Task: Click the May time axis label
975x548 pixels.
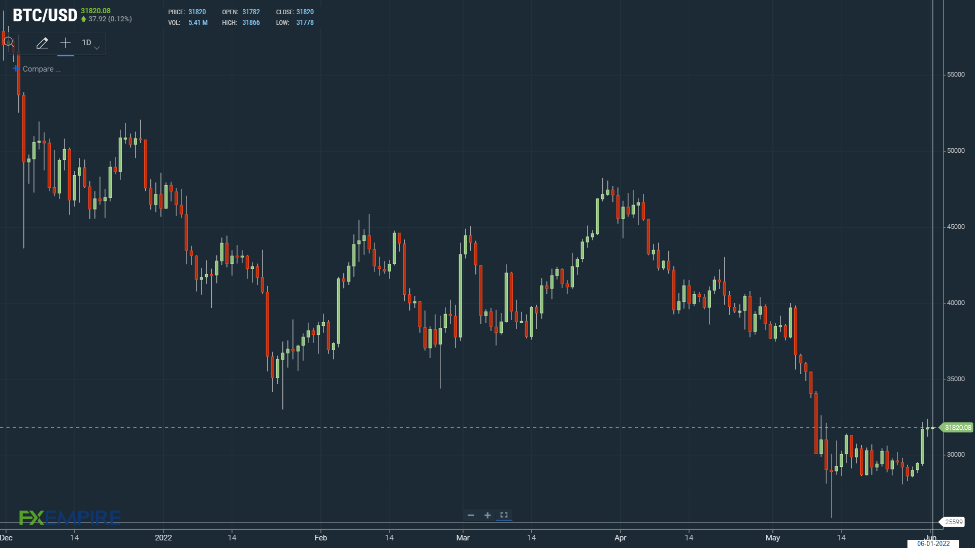Action: click(x=773, y=538)
